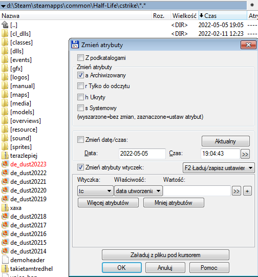Confirm the dialog with OK
258x277 pixels.
(x=122, y=267)
